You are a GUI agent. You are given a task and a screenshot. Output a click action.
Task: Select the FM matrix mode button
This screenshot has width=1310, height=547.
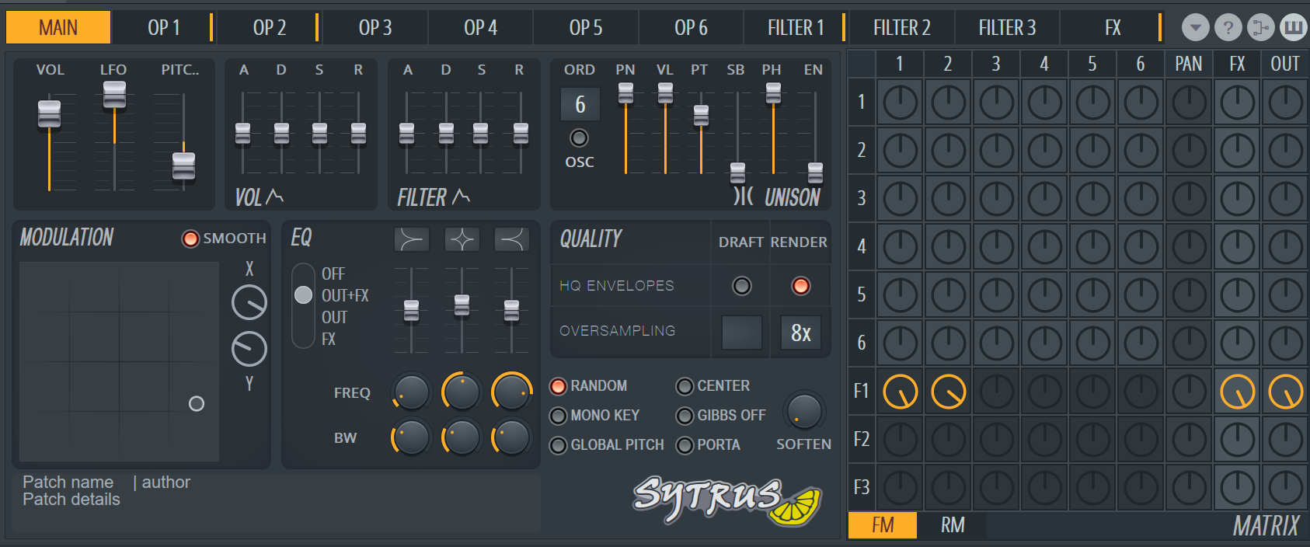(883, 525)
